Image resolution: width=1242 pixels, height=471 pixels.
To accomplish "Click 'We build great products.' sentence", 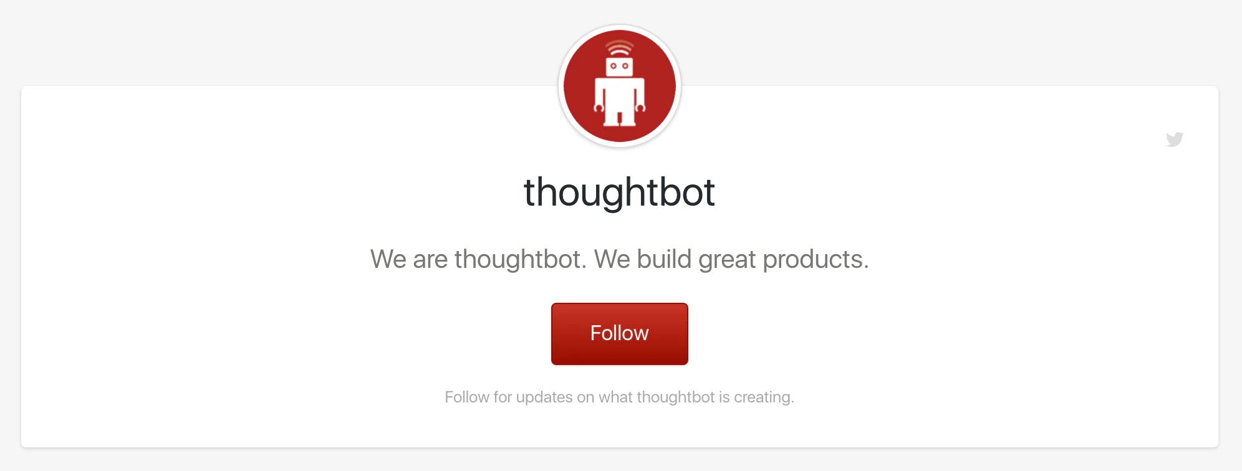I will tap(731, 259).
